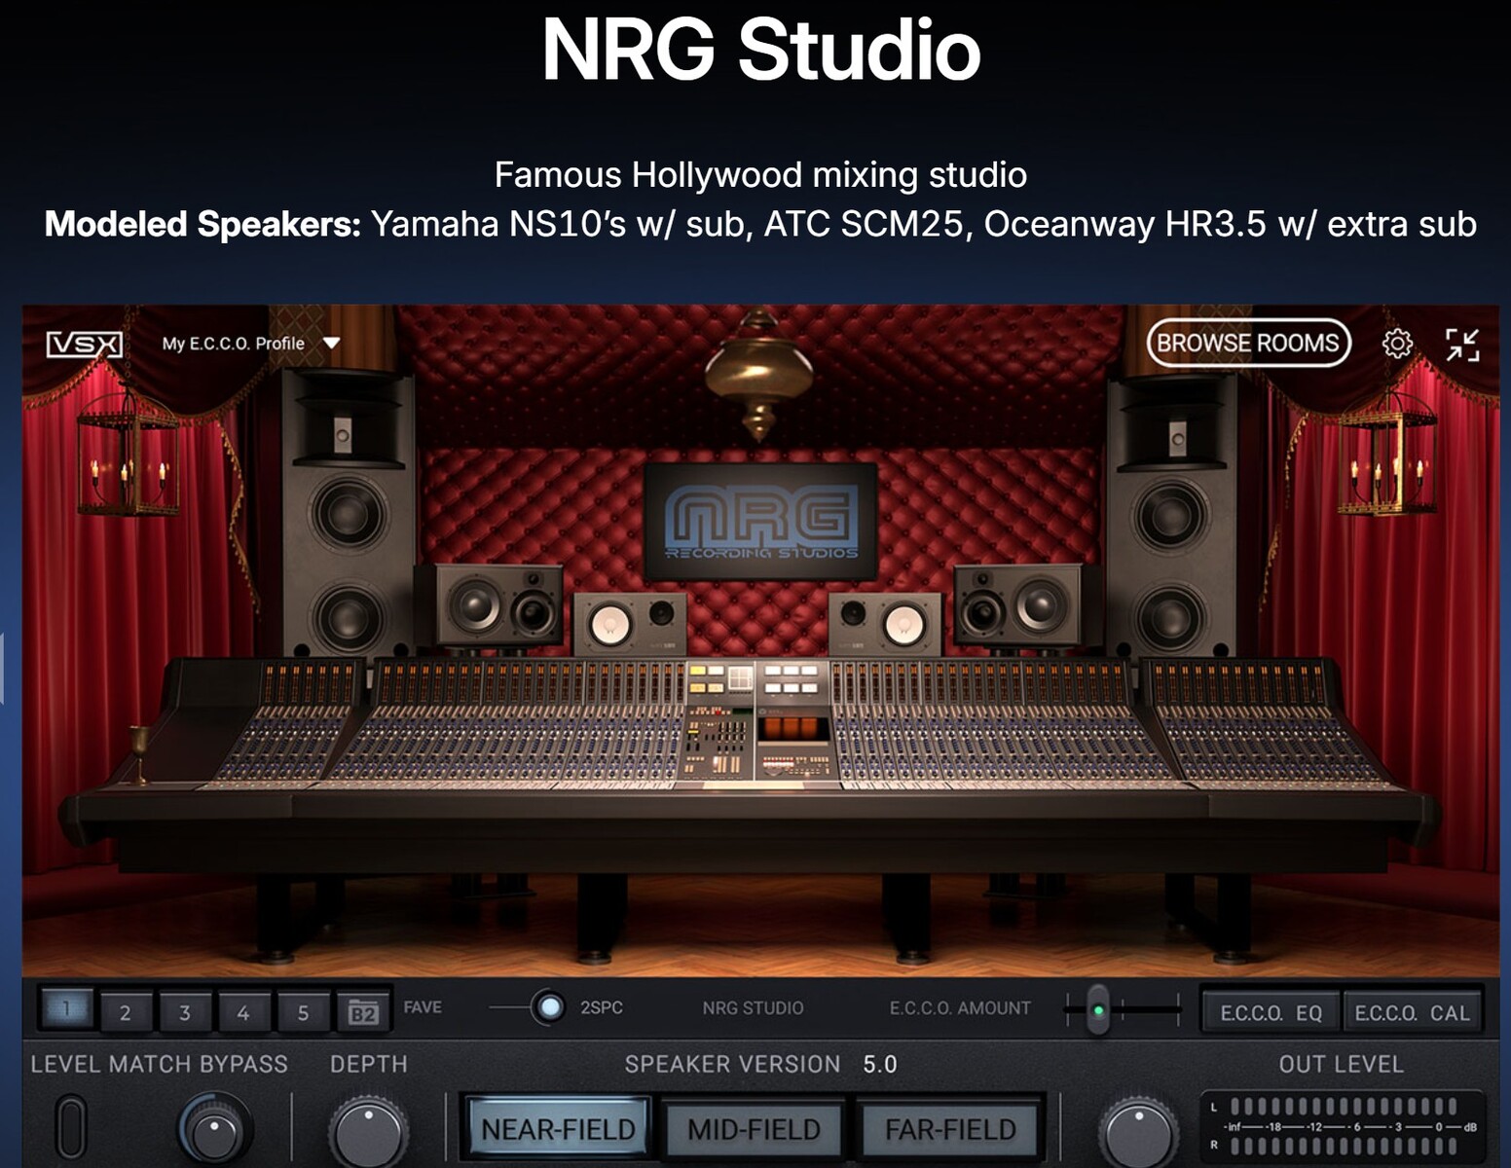Click the BROWSE ROOMS button
This screenshot has height=1168, width=1511.
click(x=1248, y=344)
